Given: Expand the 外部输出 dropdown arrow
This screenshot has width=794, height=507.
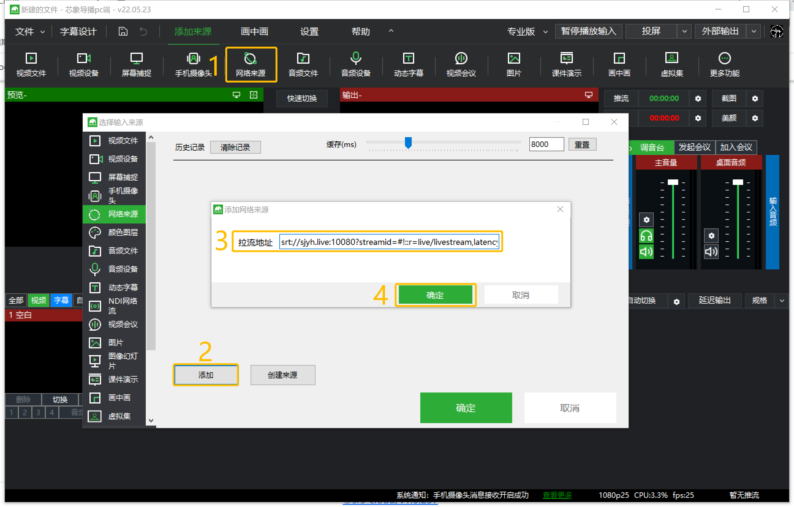Looking at the screenshot, I should [754, 31].
